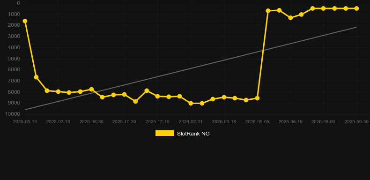Select the data point at 2025-05-13

(x=25, y=21)
